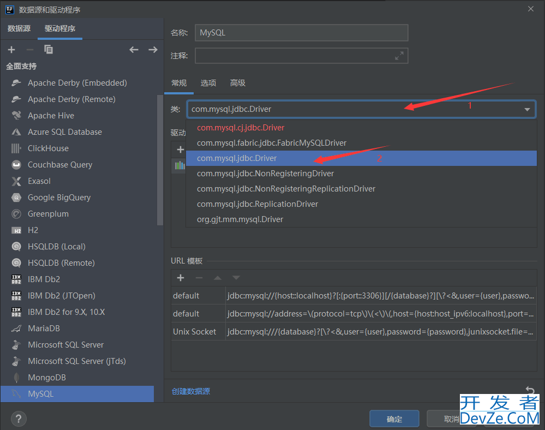
Task: Select the Microsoft SQL Server driver
Action: pos(77,344)
